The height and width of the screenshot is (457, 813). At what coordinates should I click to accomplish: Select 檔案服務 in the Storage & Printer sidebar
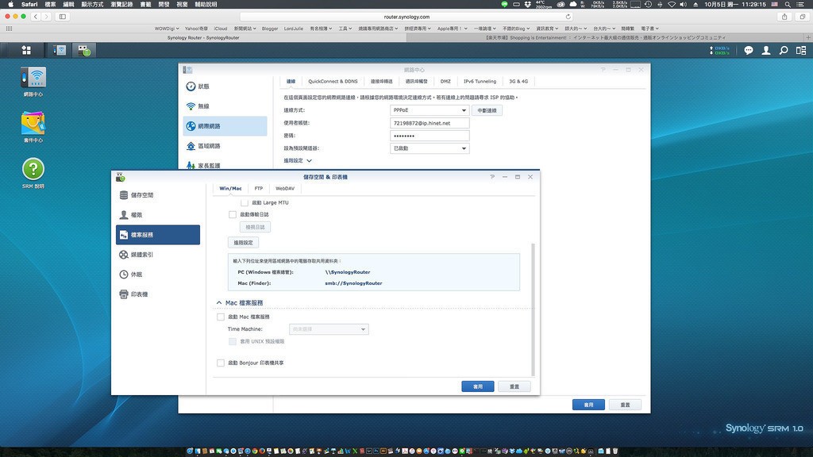tap(158, 235)
